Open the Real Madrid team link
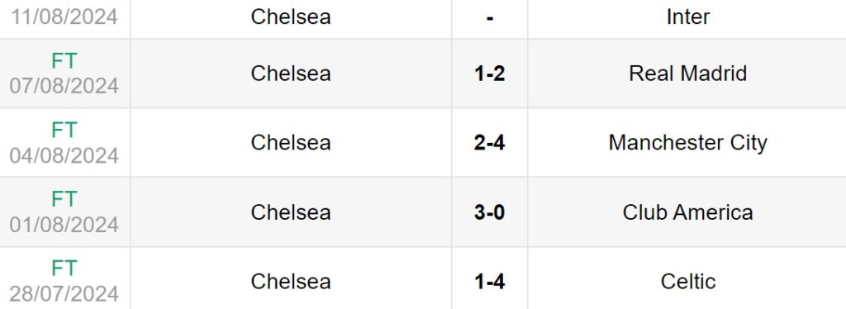This screenshot has width=846, height=309. pyautogui.click(x=687, y=74)
